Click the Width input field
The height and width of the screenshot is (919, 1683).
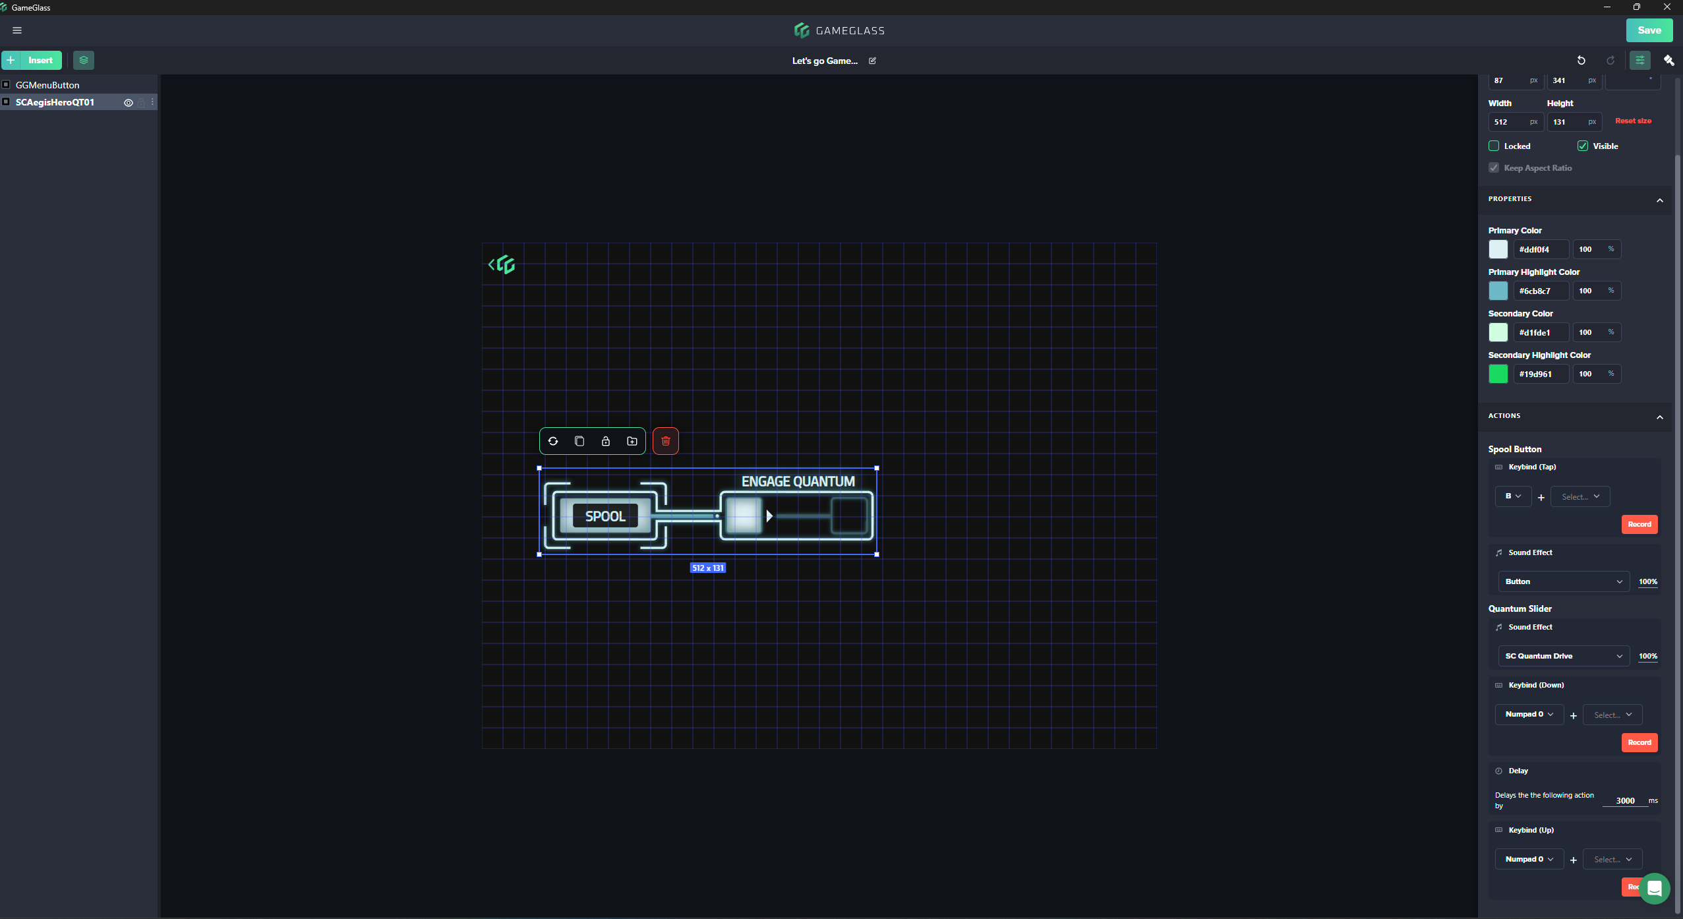click(x=1516, y=122)
